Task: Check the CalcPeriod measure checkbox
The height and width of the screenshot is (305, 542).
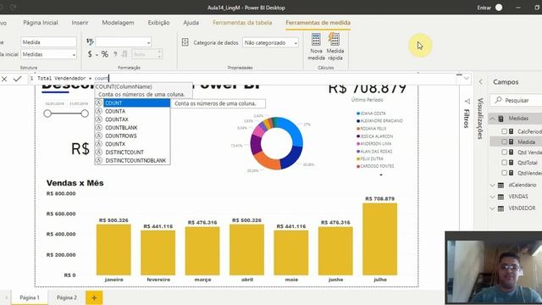Action: click(505, 131)
